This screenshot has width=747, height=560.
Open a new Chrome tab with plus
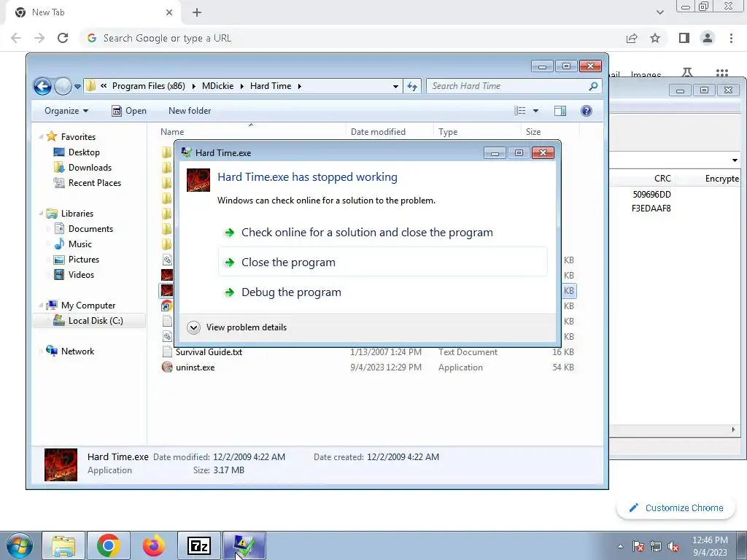[x=197, y=12]
